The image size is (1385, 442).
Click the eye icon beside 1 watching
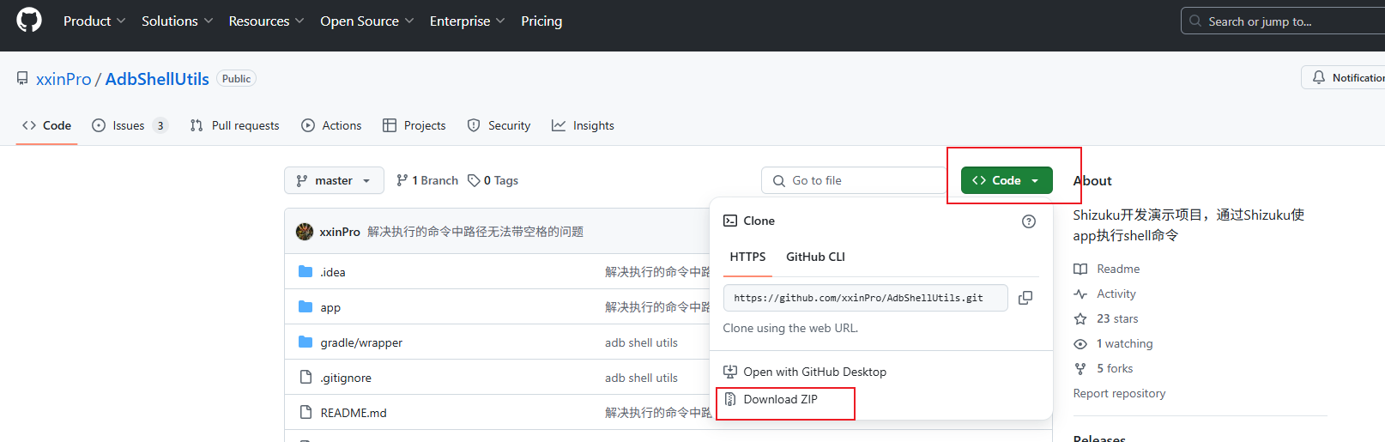coord(1080,343)
